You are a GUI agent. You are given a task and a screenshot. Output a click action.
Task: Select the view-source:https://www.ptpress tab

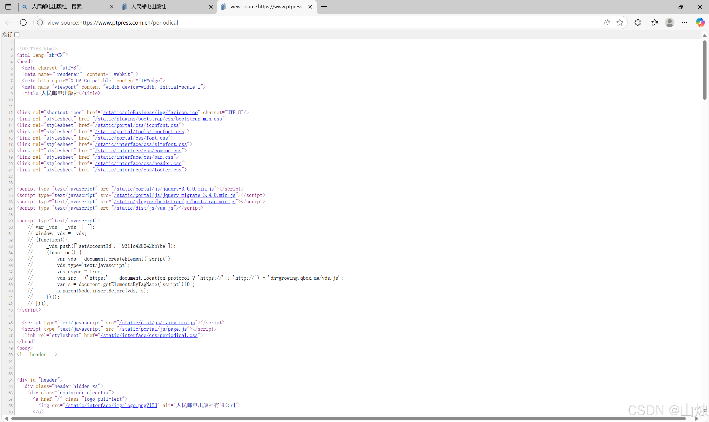click(267, 7)
